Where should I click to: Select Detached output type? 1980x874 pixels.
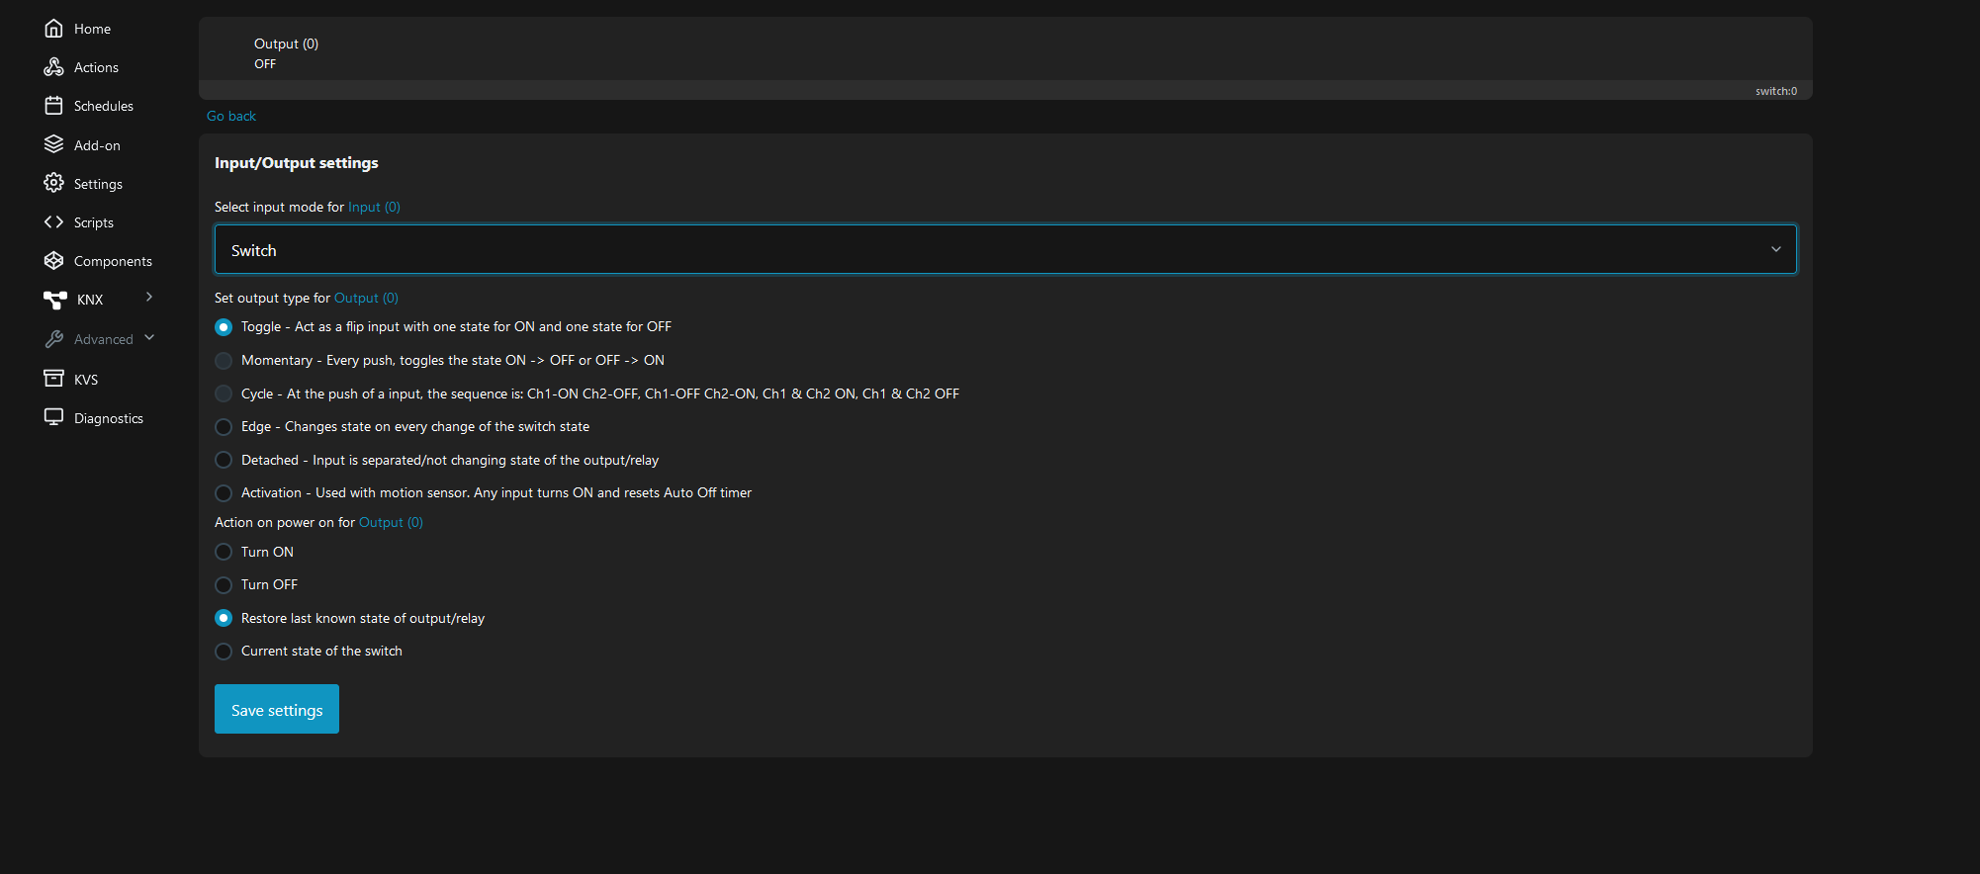coord(224,460)
